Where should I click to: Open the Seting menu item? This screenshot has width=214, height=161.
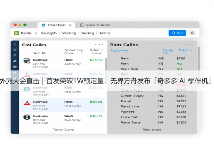pos(88,33)
